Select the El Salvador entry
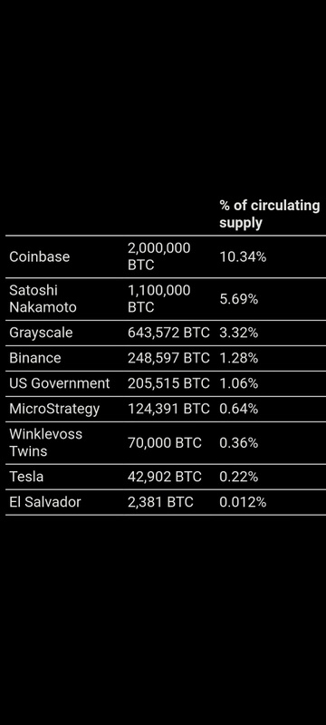This screenshot has width=326, height=725. pyautogui.click(x=44, y=502)
